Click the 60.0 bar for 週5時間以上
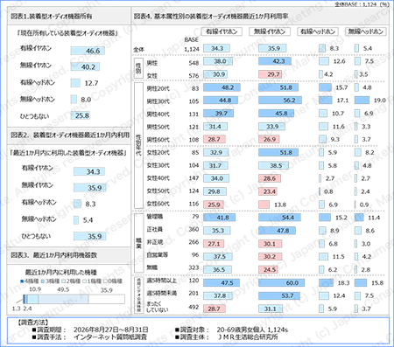 tap(281, 283)
